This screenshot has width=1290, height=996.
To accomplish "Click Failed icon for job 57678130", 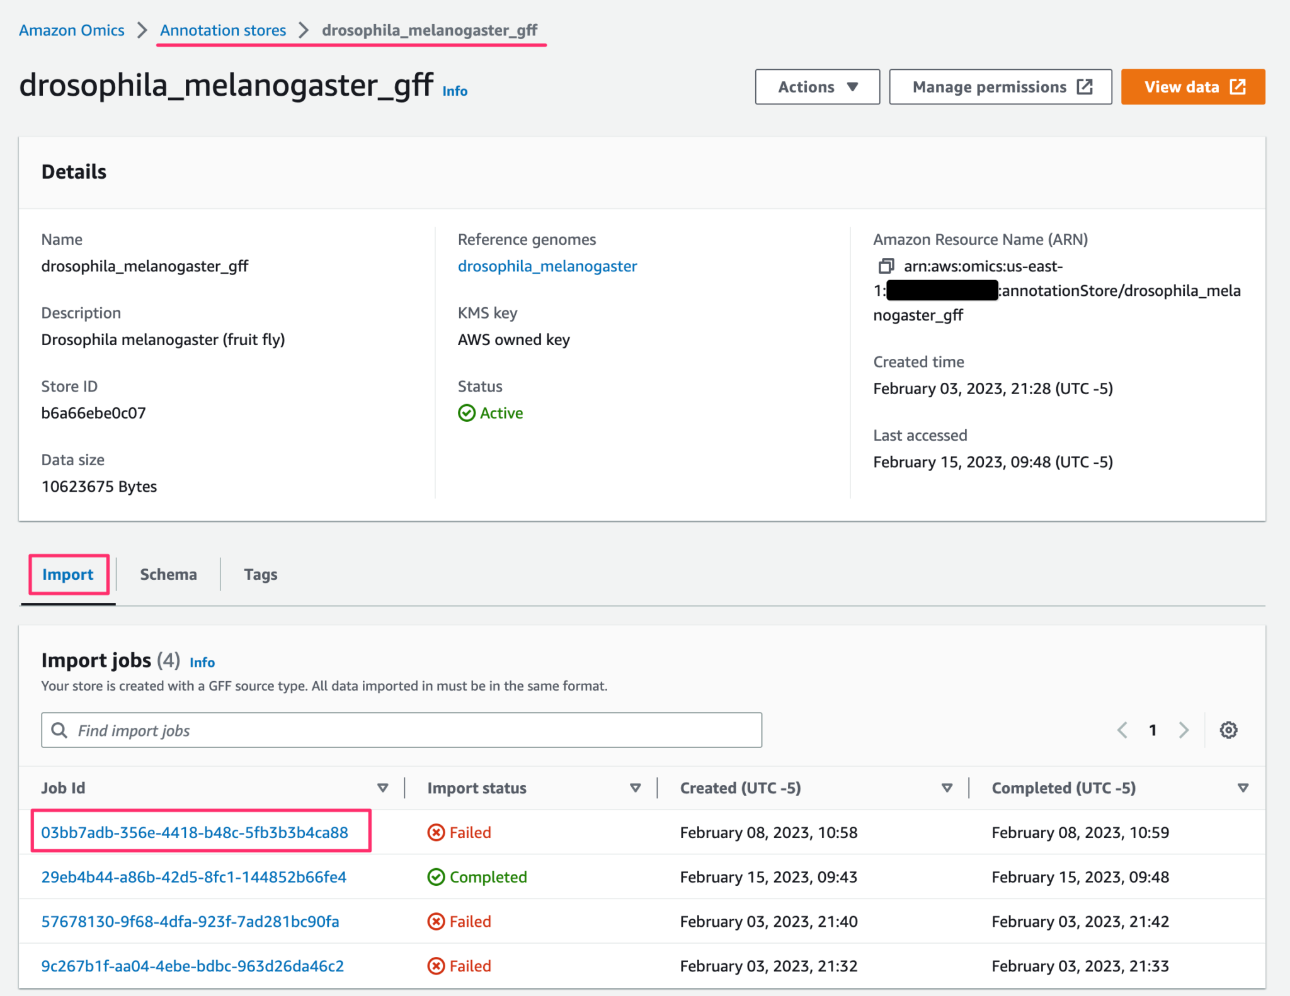I will [x=436, y=922].
